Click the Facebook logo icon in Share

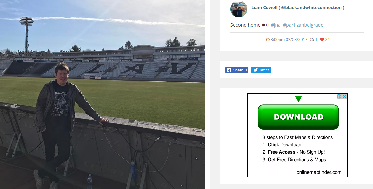pos(229,70)
